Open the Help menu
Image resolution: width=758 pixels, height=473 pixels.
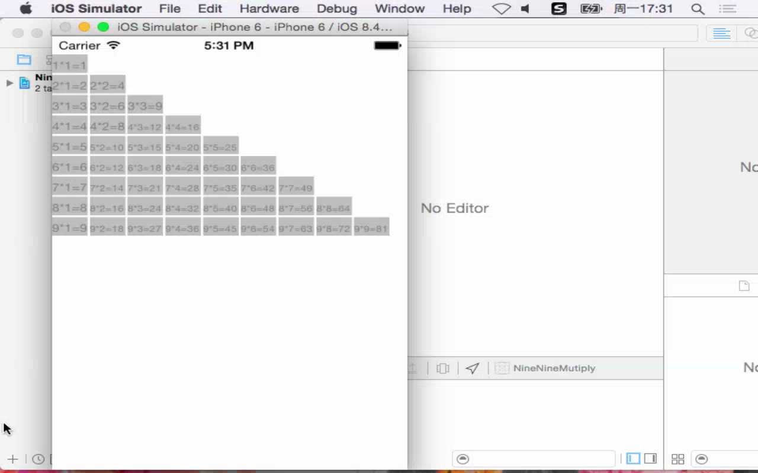point(457,8)
